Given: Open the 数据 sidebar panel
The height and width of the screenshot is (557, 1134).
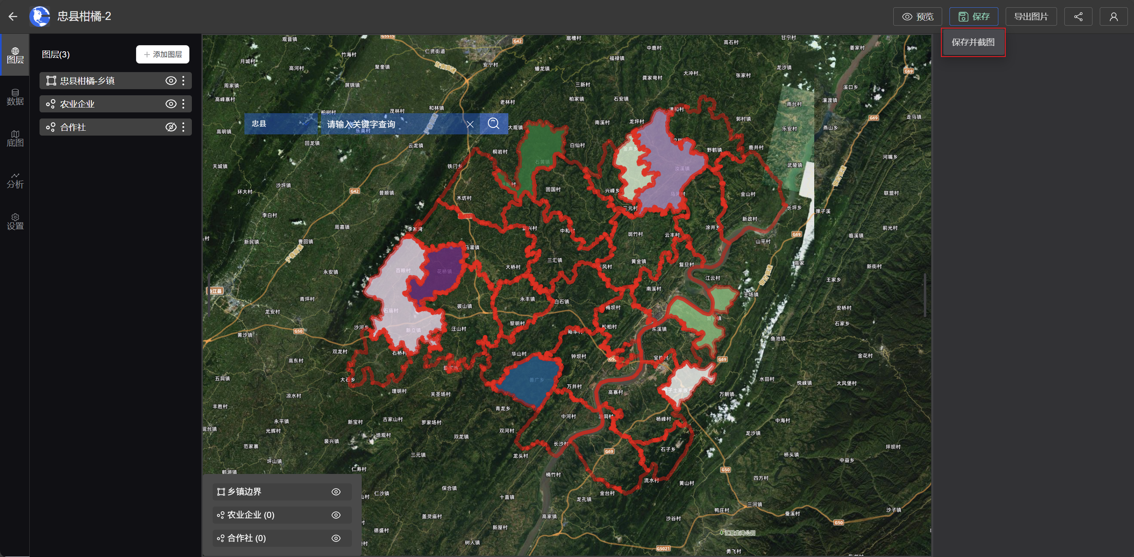Looking at the screenshot, I should pyautogui.click(x=15, y=97).
